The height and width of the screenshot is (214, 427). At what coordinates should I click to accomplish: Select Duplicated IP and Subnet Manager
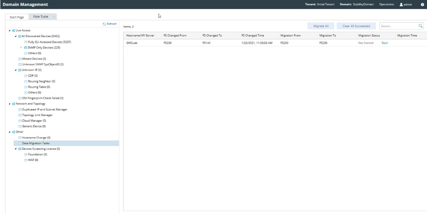(x=45, y=110)
